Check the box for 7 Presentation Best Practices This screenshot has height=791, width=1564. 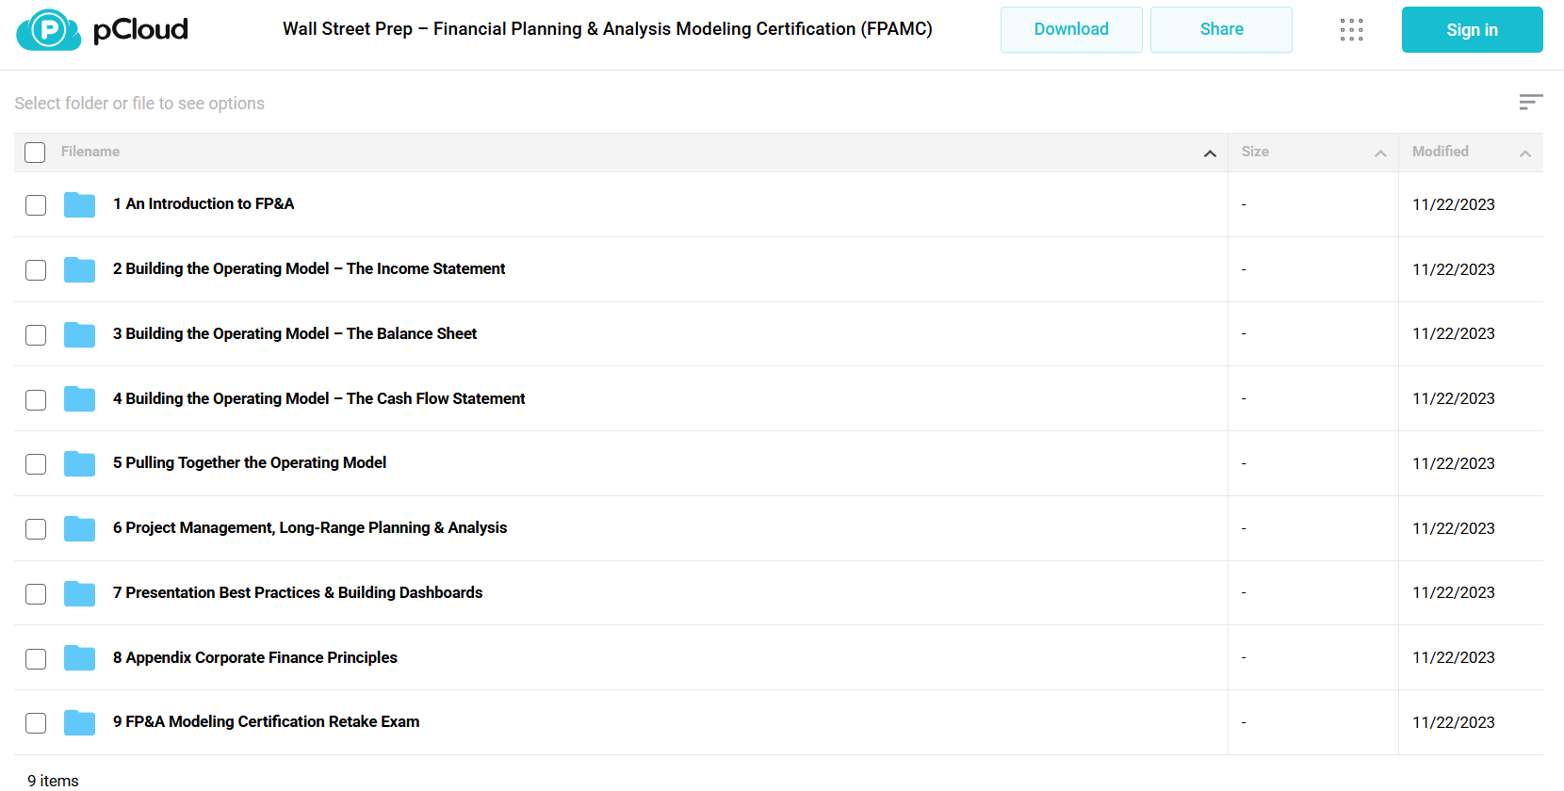pyautogui.click(x=36, y=594)
